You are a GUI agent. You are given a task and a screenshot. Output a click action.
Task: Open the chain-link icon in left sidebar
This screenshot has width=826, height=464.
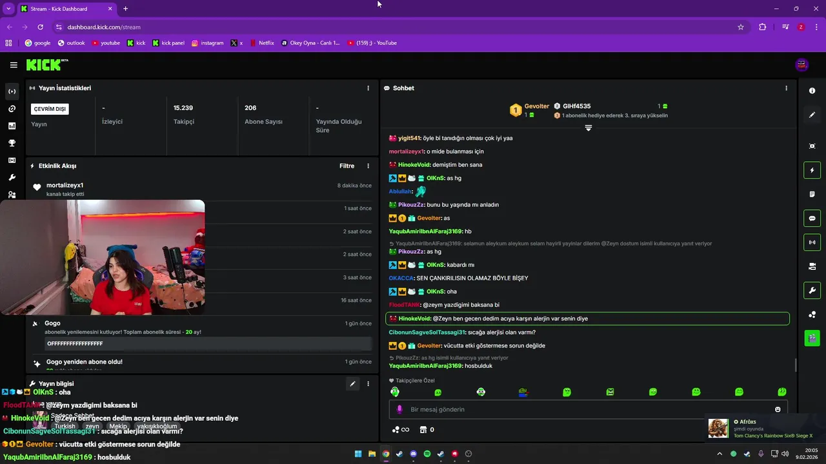click(12, 109)
